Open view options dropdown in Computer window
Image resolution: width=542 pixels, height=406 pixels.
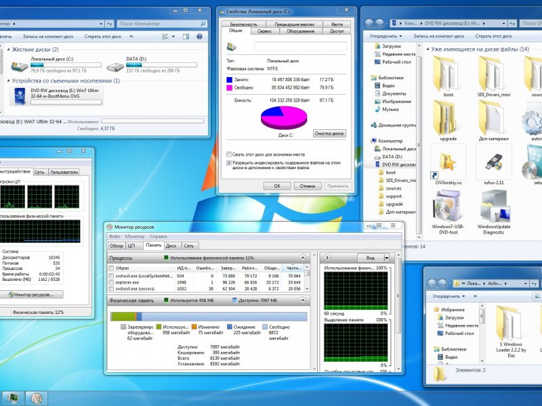point(173,37)
